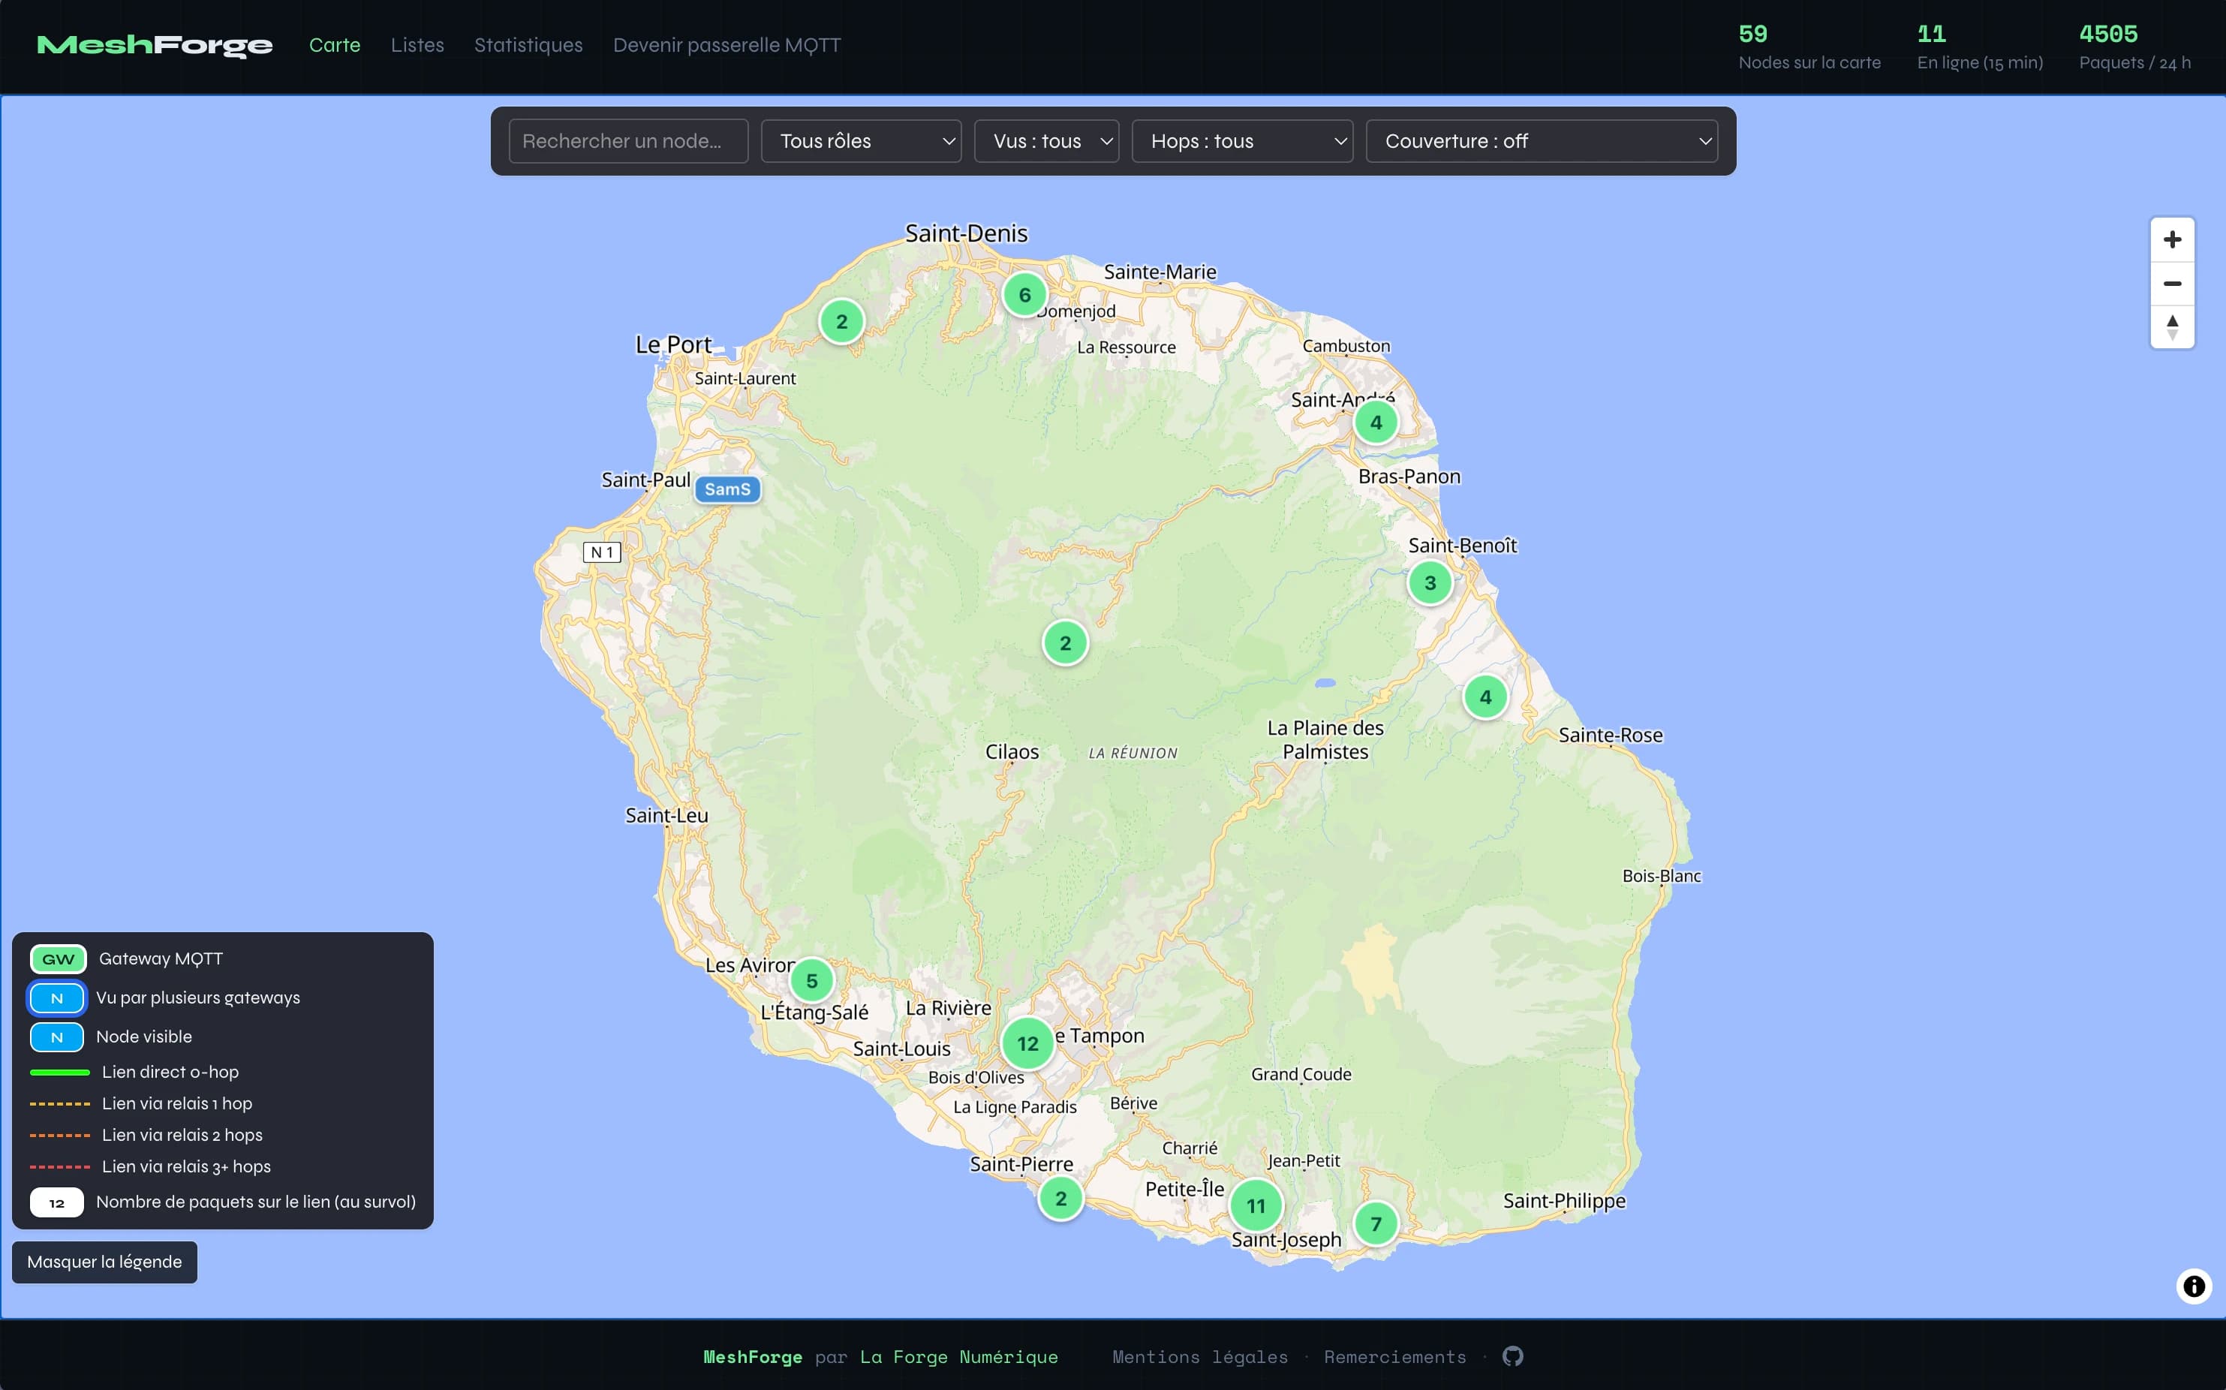Screen dimensions: 2226x1390
Task: Click the Bois-Blanc map label
Action: [1662, 876]
